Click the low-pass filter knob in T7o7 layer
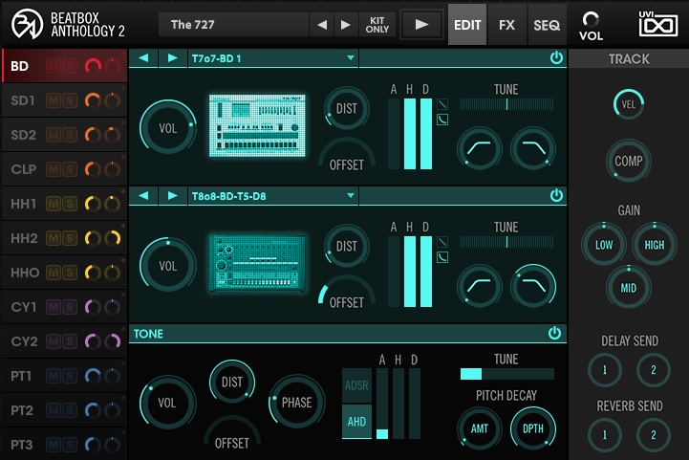 click(x=532, y=148)
